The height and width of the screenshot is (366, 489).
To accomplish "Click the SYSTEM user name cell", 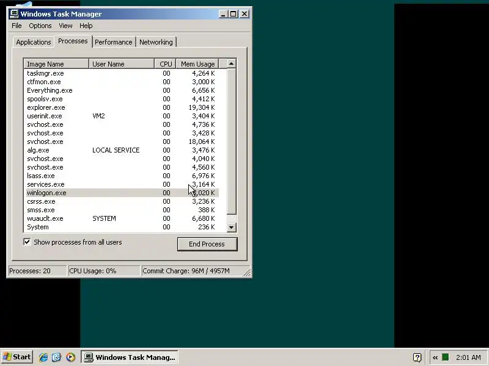I will [104, 218].
